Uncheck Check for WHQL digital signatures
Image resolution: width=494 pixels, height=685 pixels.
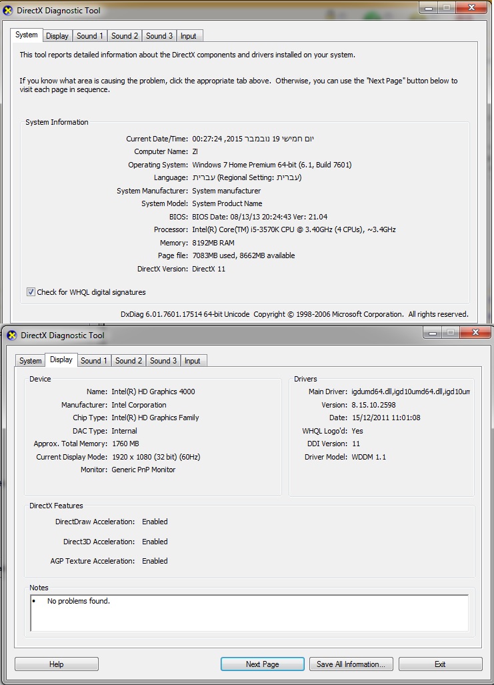31,292
